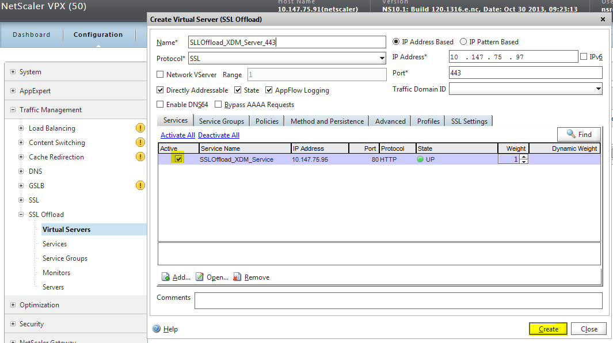Click the Help question mark icon
613x343 pixels.
[157, 329]
